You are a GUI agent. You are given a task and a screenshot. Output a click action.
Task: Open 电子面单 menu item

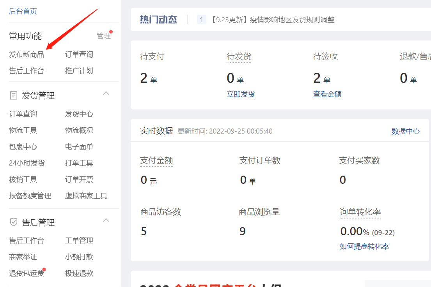click(x=79, y=146)
